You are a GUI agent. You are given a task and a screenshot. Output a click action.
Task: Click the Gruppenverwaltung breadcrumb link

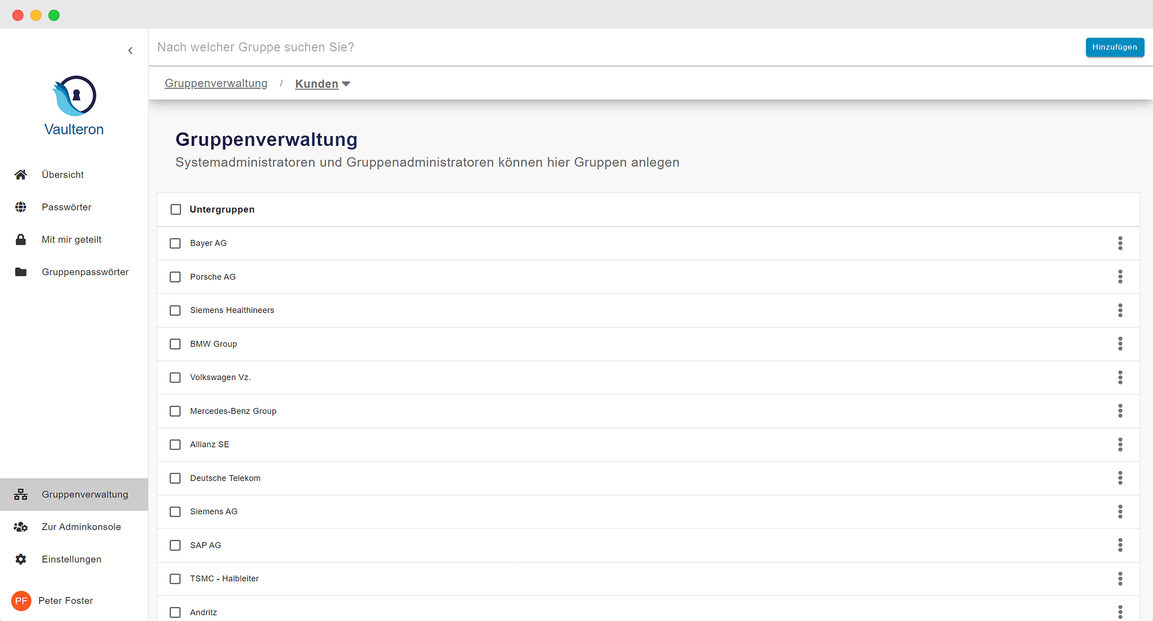pos(216,84)
